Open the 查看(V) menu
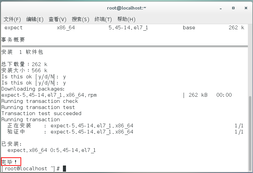The image size is (253, 173). coord(57,19)
